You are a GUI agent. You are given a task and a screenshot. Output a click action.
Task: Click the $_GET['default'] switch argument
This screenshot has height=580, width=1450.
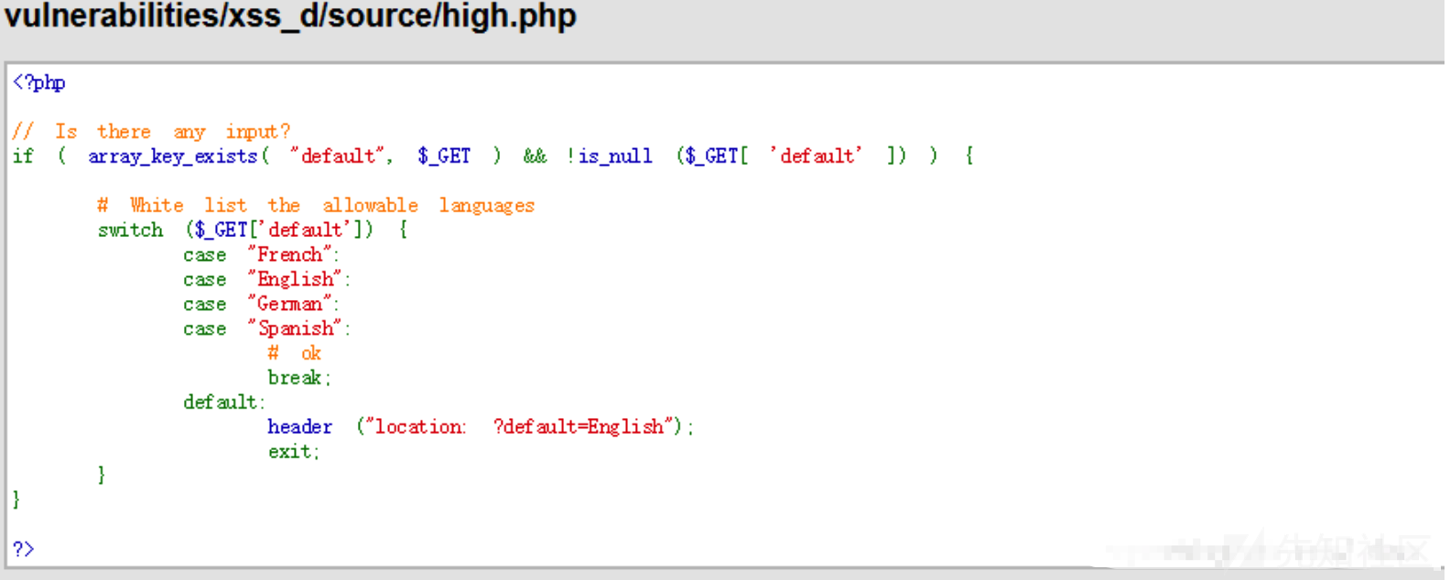tap(279, 230)
